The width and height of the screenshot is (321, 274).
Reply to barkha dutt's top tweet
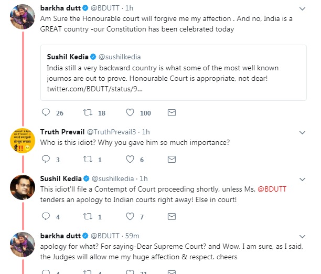46,113
